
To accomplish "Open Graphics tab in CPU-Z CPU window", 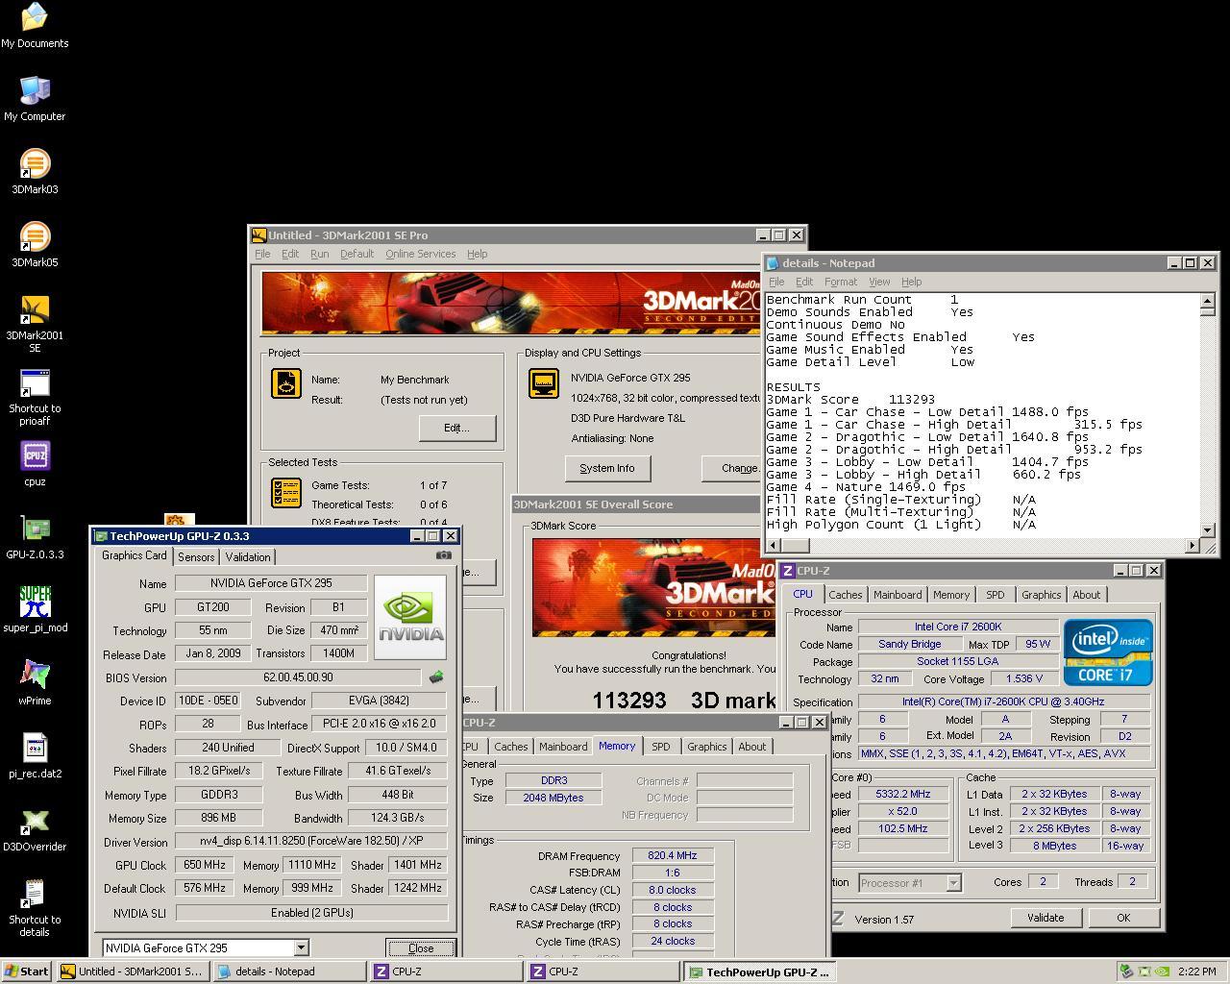I will 1041,595.
